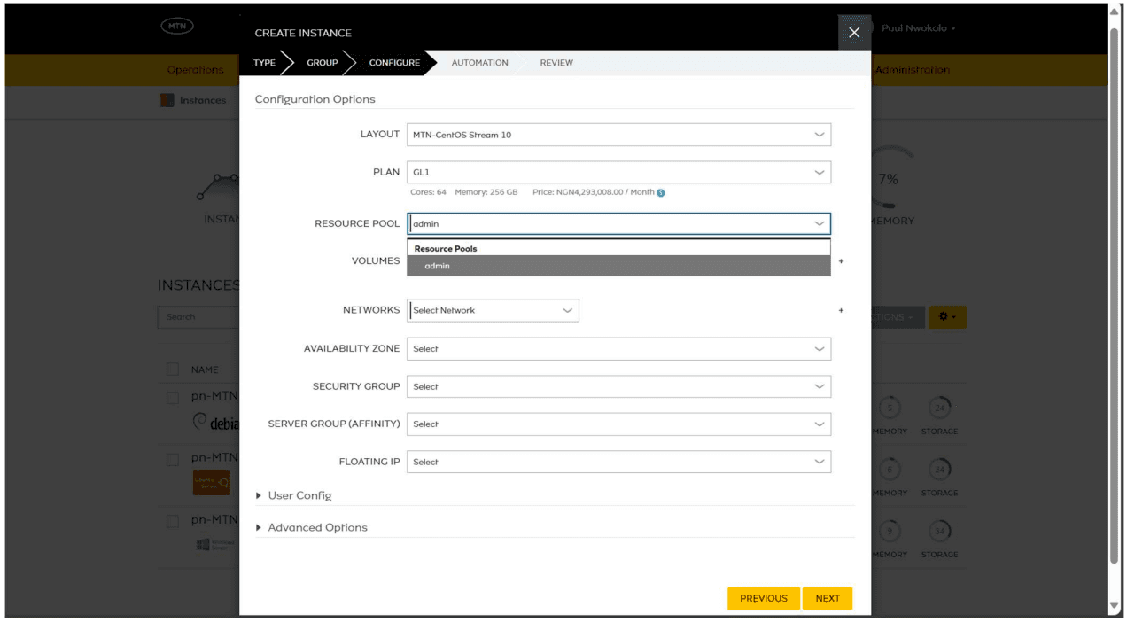Add a volume with the plus icon

(841, 261)
